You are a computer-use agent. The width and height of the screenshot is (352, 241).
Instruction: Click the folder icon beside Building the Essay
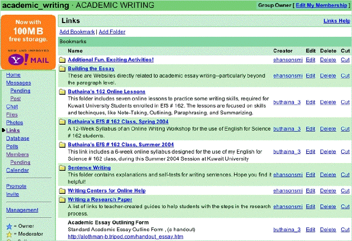click(x=62, y=69)
